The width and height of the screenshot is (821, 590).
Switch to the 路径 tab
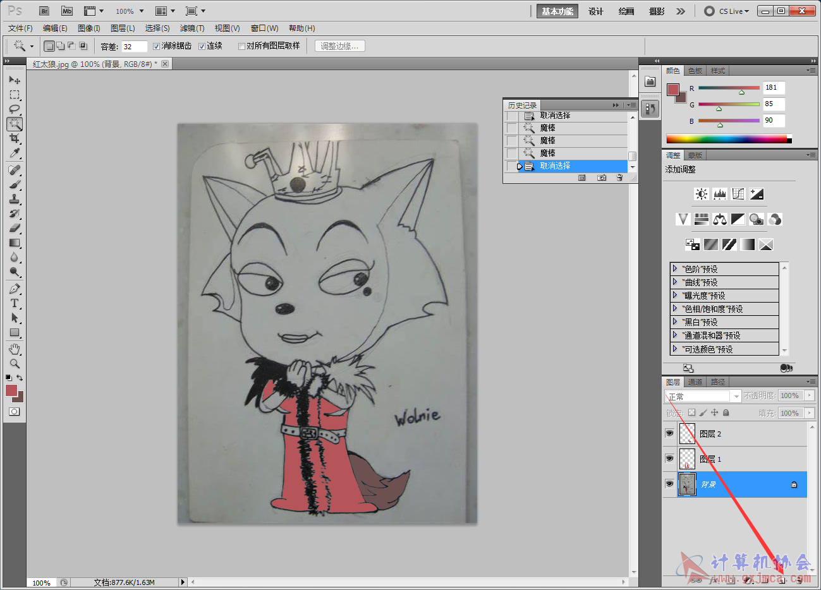coord(718,382)
